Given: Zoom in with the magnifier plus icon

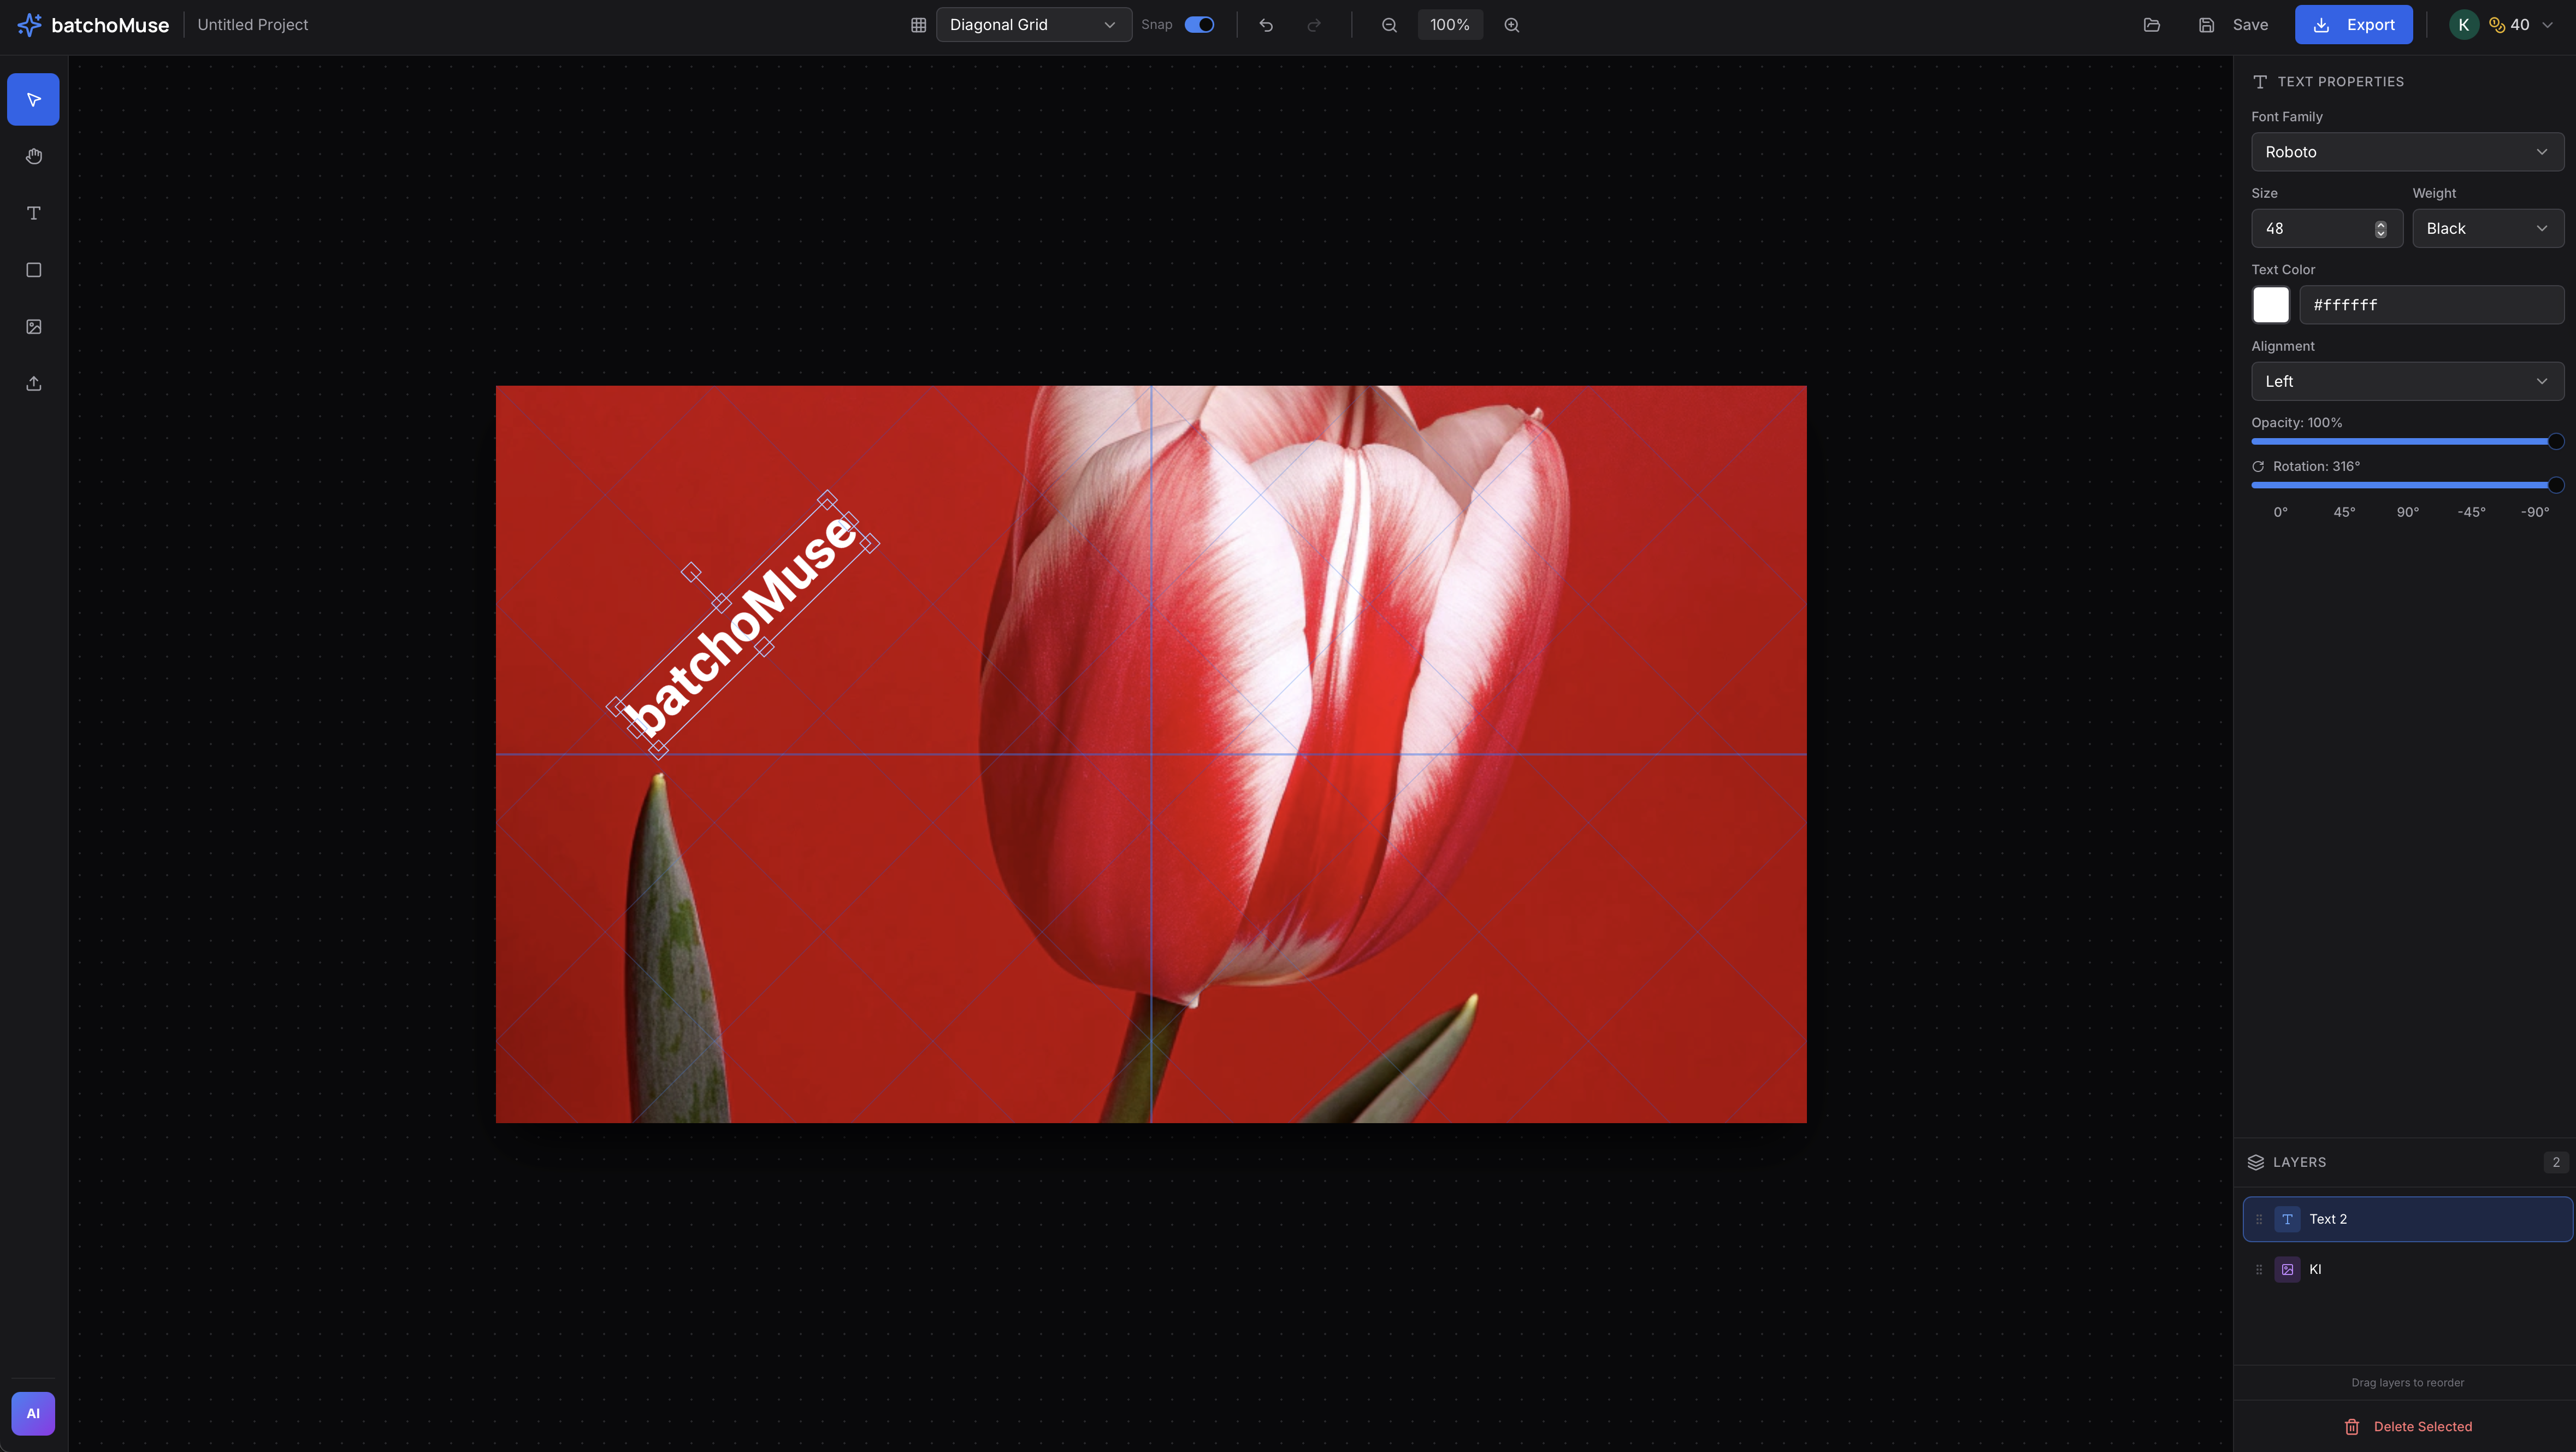Looking at the screenshot, I should (1511, 25).
